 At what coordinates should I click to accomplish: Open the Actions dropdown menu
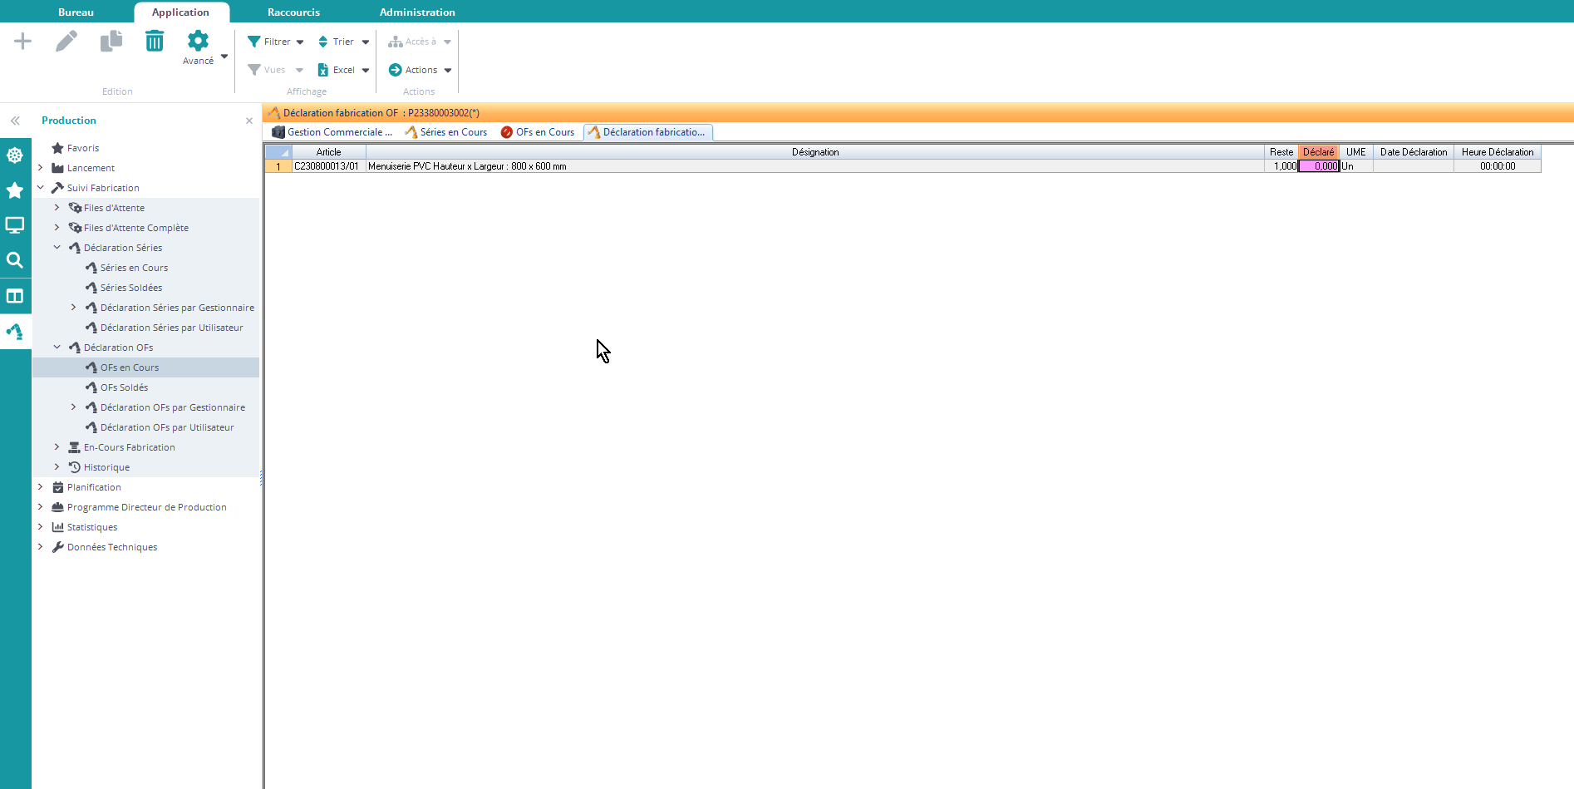[x=421, y=70]
